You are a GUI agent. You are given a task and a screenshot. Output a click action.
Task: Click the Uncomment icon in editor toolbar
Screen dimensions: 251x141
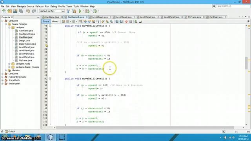[140, 22]
